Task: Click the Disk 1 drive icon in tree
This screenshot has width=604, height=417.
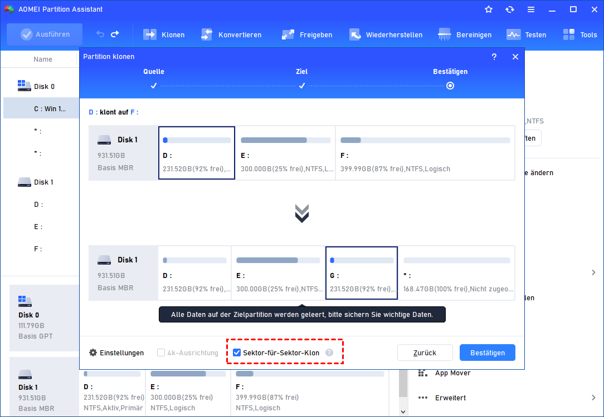Action: pos(25,182)
